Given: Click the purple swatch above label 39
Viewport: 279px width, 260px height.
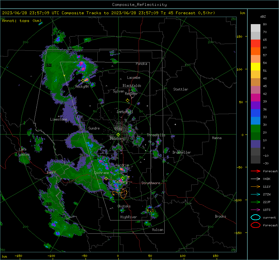Looking at the screenshot, I should tap(255, 105).
